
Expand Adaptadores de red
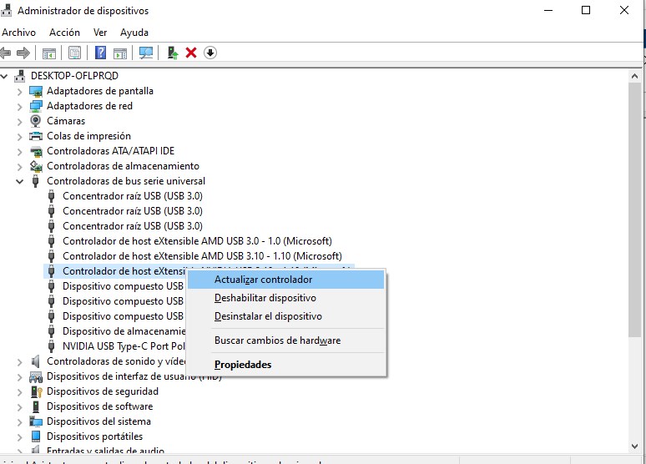point(19,106)
